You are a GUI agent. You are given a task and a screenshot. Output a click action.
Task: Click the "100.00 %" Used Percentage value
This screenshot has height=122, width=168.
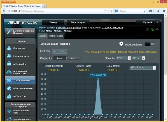tap(53, 70)
